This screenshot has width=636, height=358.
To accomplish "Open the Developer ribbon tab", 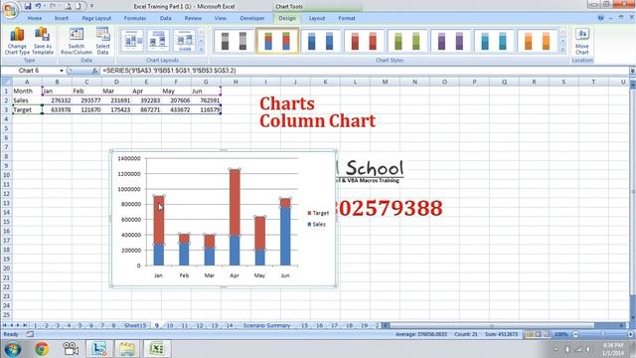I will tap(252, 18).
